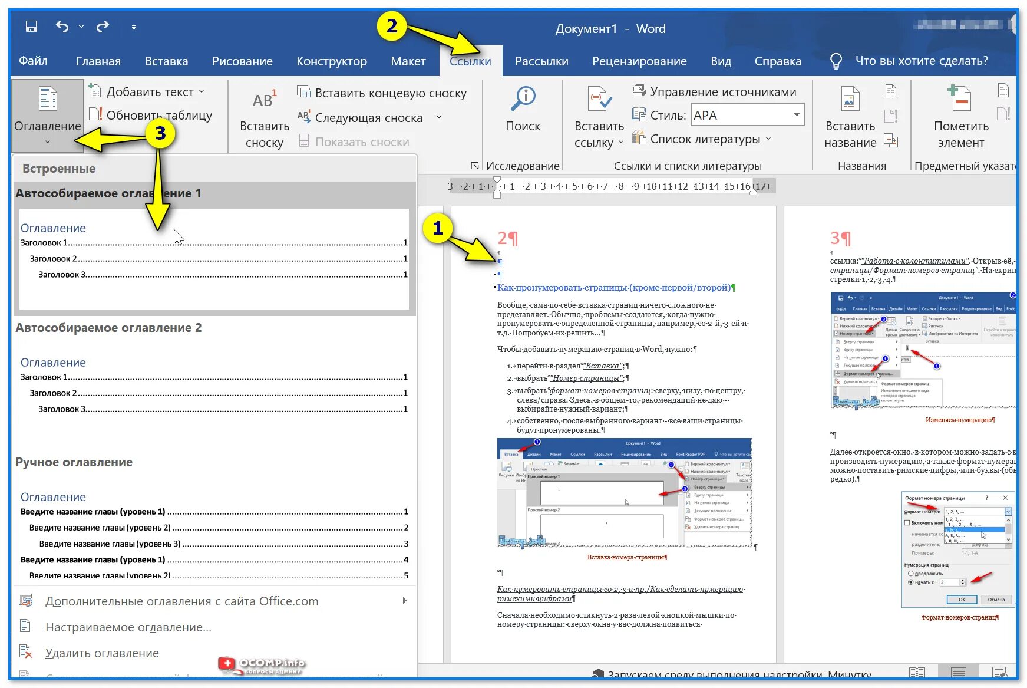This screenshot has height=688, width=1027.
Task: Go to Следующая сноска
Action: [361, 117]
